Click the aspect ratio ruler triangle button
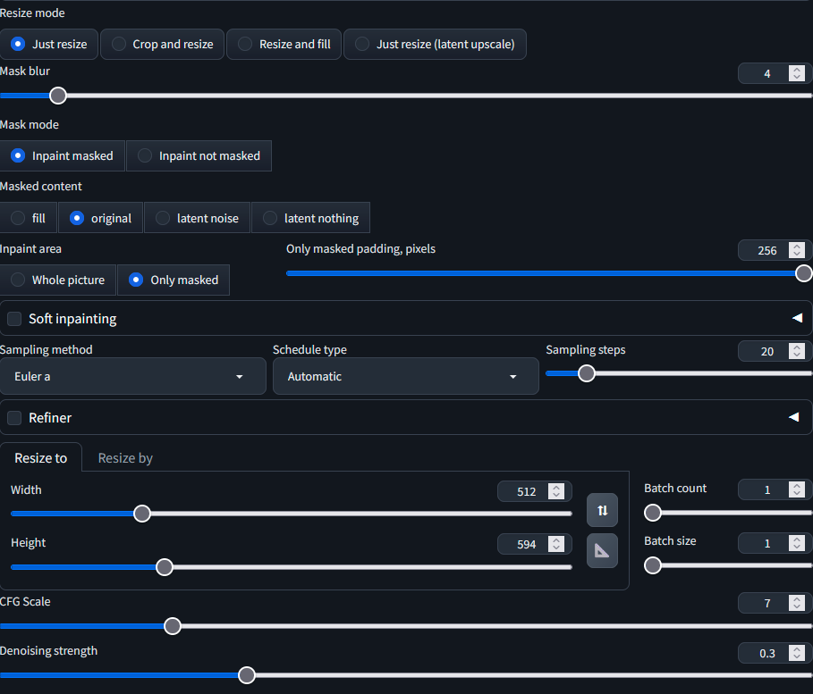This screenshot has height=694, width=813. coord(602,550)
